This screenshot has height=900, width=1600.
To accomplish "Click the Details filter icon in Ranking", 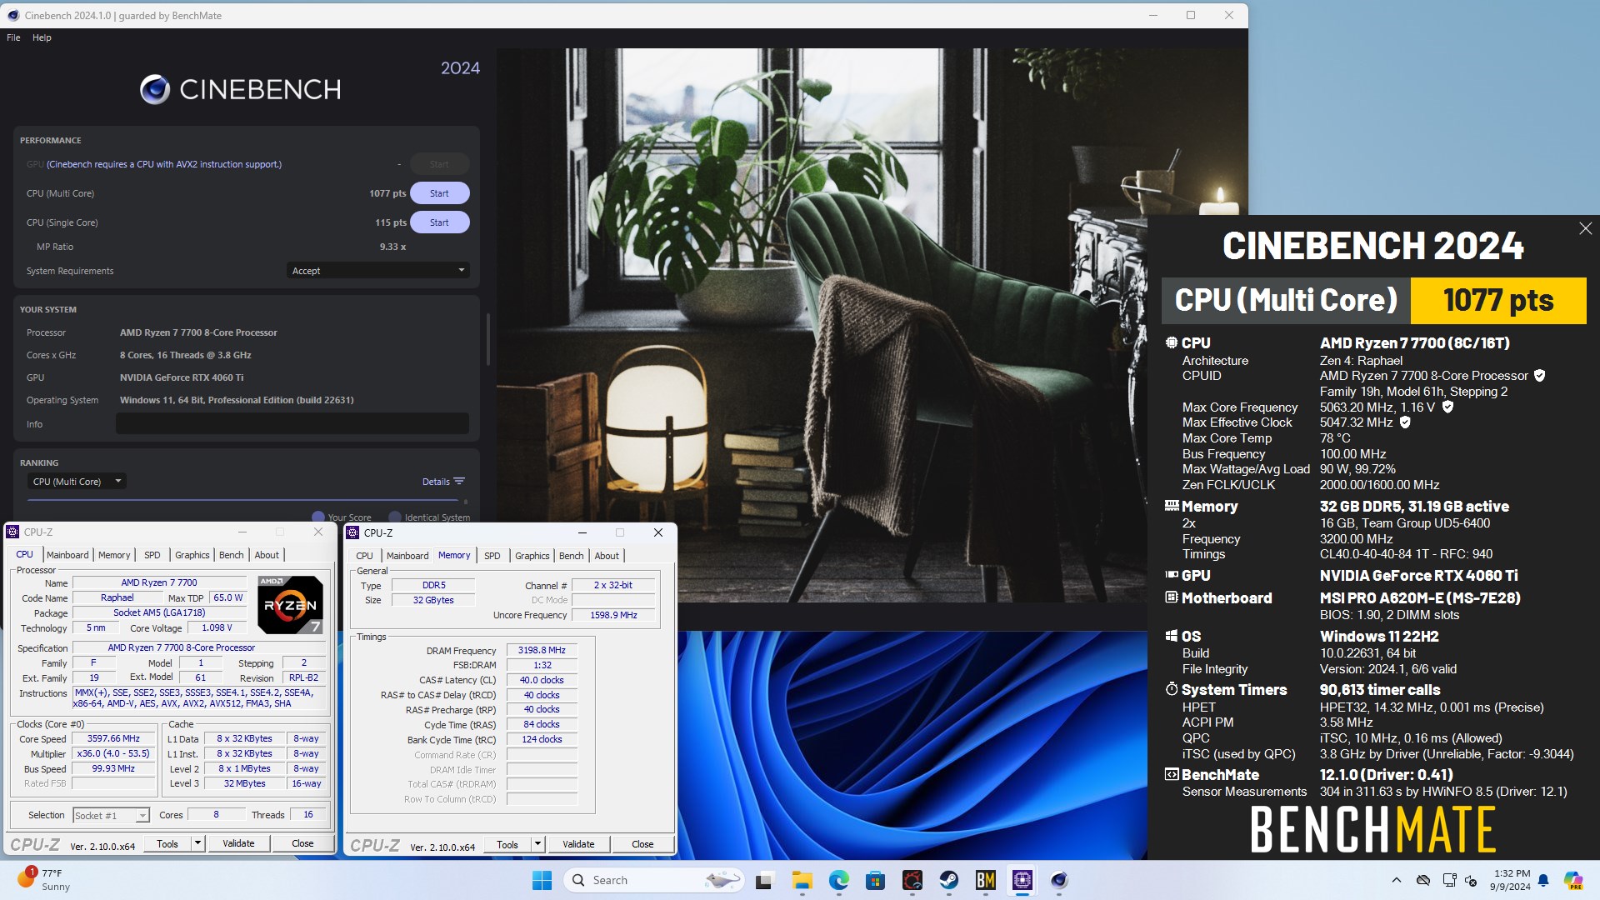I will [x=459, y=481].
